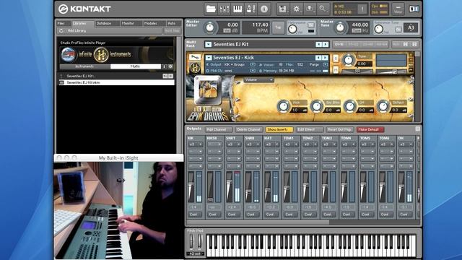Select rack page 01-16
This screenshot has height=260, width=462.
[x=339, y=44]
